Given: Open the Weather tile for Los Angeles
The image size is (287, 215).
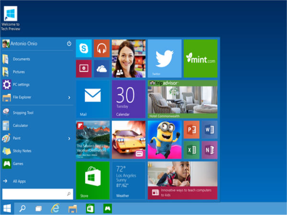Looking at the screenshot, I should click(128, 180).
